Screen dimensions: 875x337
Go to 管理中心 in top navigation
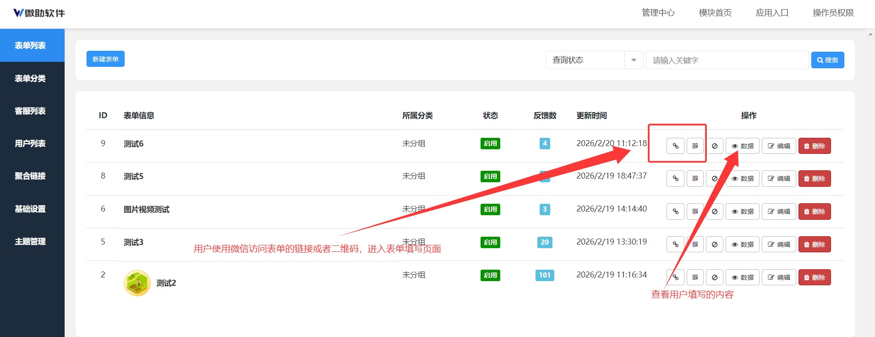coord(658,13)
